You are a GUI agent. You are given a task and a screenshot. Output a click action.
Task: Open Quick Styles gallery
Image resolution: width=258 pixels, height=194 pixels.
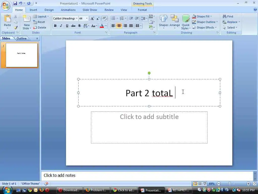coord(186,22)
